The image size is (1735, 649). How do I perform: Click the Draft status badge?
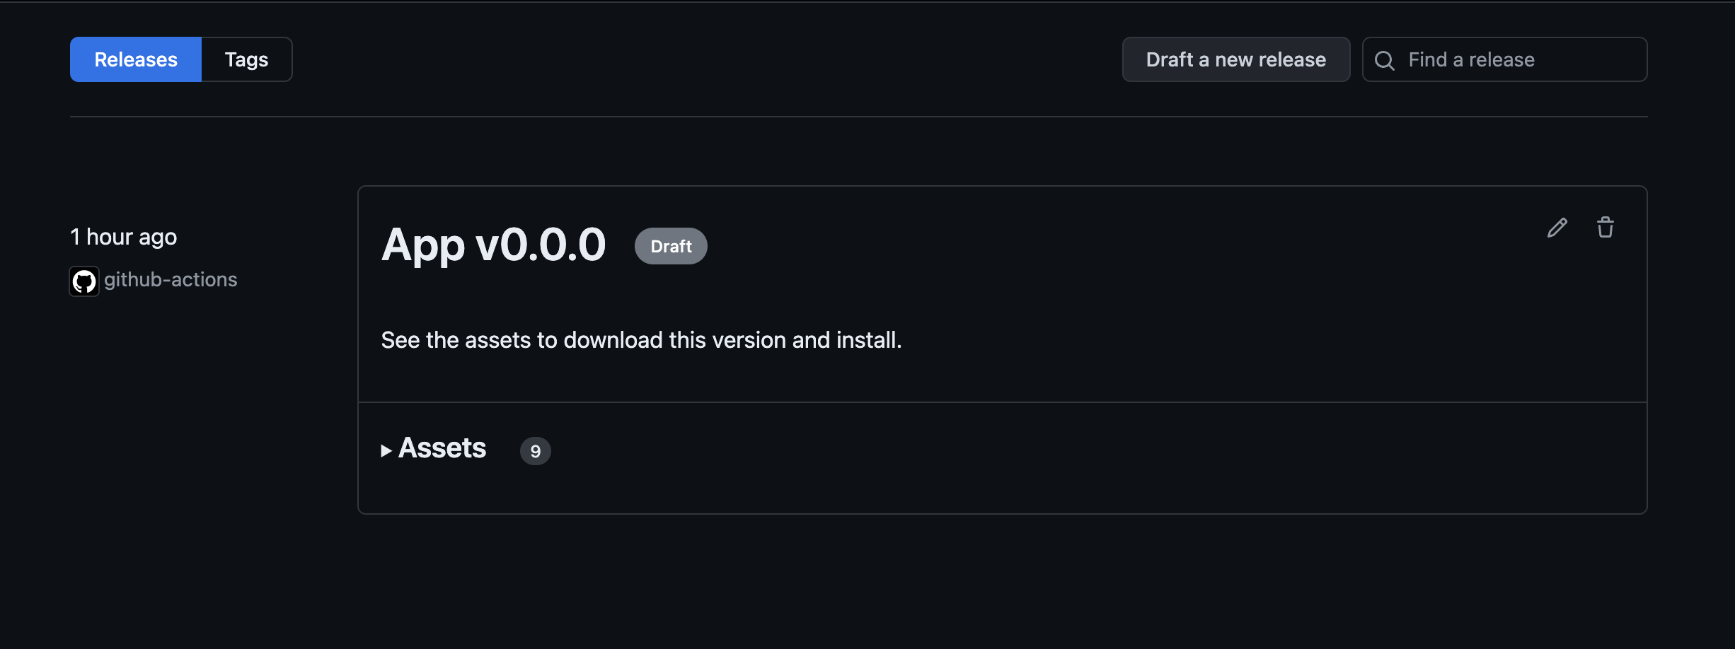tap(670, 245)
